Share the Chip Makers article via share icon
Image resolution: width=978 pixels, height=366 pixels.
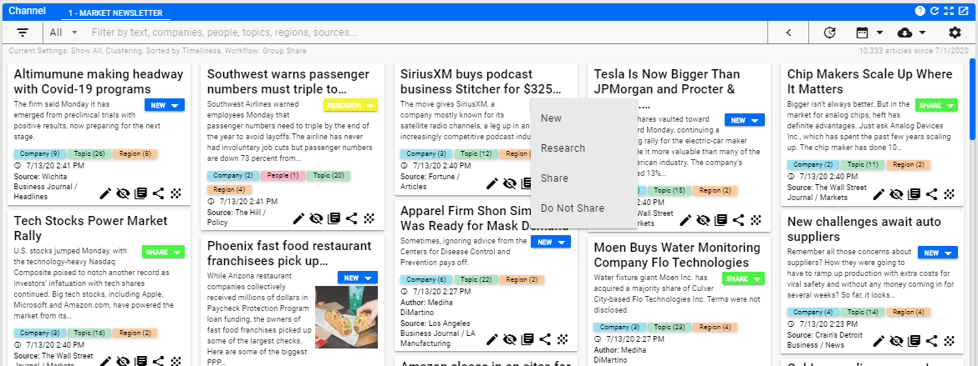tap(932, 193)
